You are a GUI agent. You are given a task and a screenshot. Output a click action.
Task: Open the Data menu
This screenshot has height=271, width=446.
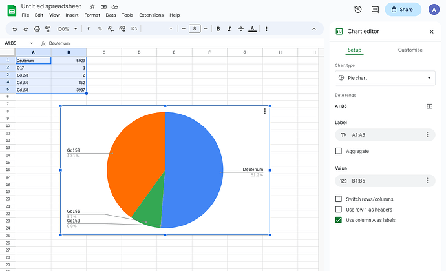point(111,15)
